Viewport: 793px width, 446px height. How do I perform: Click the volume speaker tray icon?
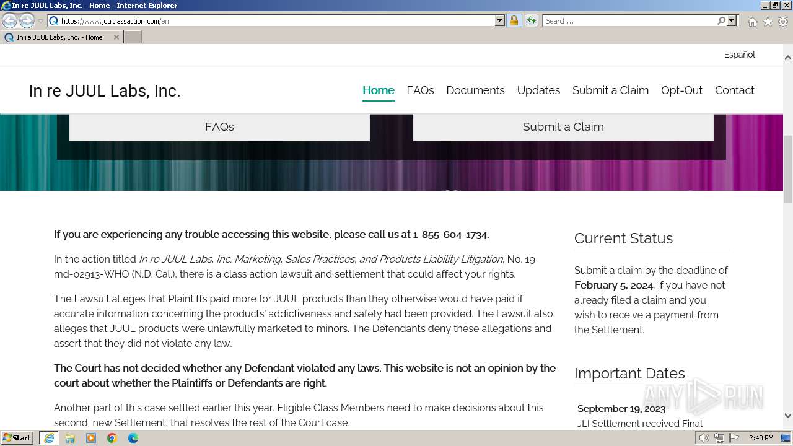pyautogui.click(x=704, y=438)
